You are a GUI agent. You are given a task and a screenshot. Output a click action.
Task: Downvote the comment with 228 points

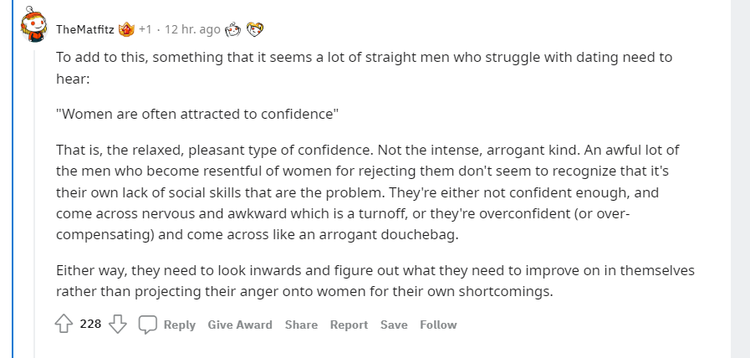118,325
